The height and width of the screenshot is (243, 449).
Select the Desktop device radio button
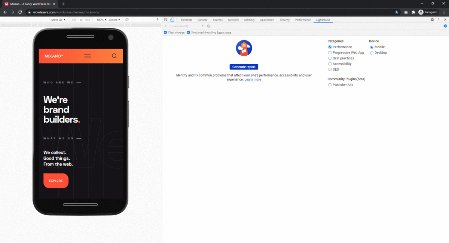372,53
